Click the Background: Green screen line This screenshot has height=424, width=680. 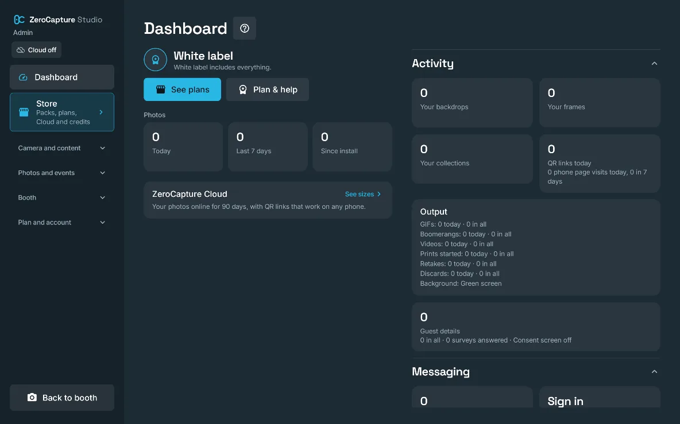click(461, 283)
